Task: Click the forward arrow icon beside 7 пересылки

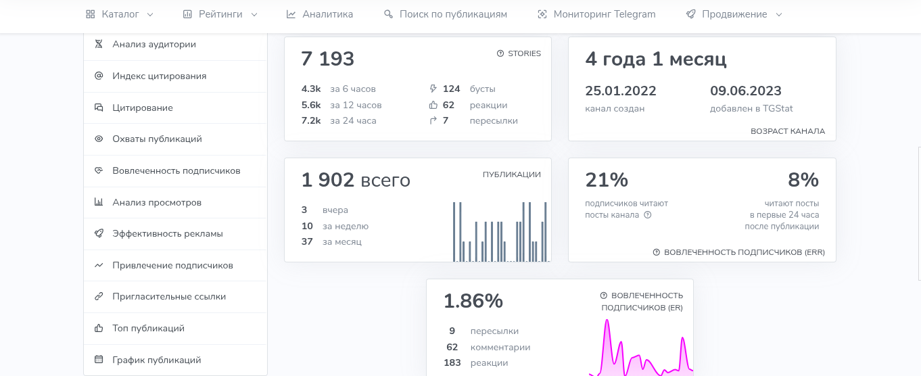Action: click(433, 120)
